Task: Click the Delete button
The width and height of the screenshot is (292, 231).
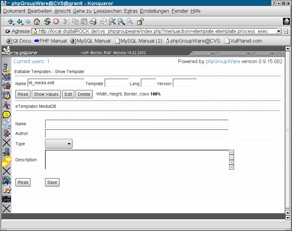Action: click(x=84, y=94)
